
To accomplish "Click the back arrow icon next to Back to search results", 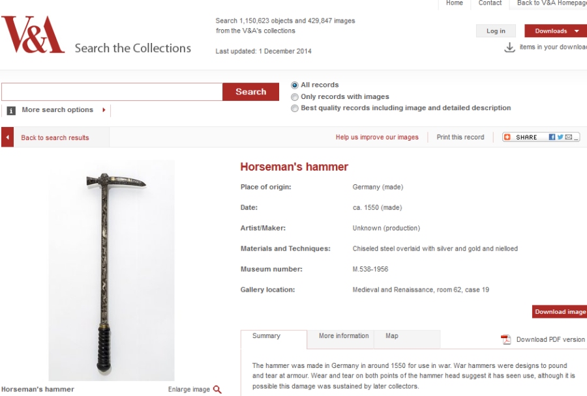I will coord(7,137).
